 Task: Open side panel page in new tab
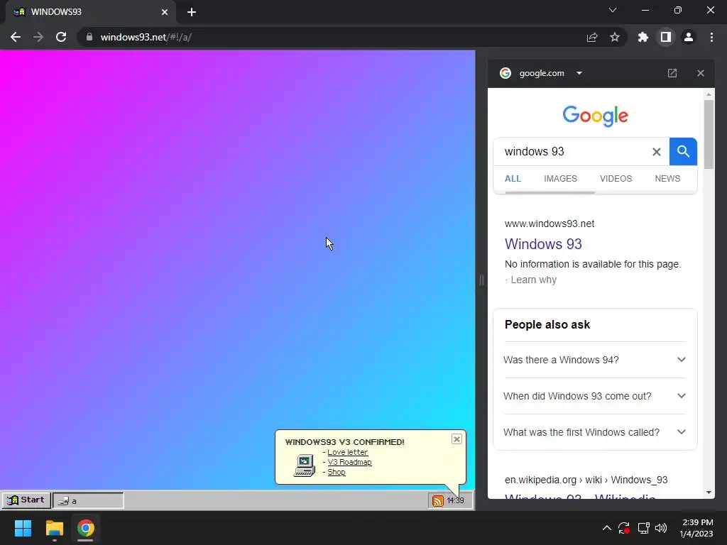coord(672,73)
